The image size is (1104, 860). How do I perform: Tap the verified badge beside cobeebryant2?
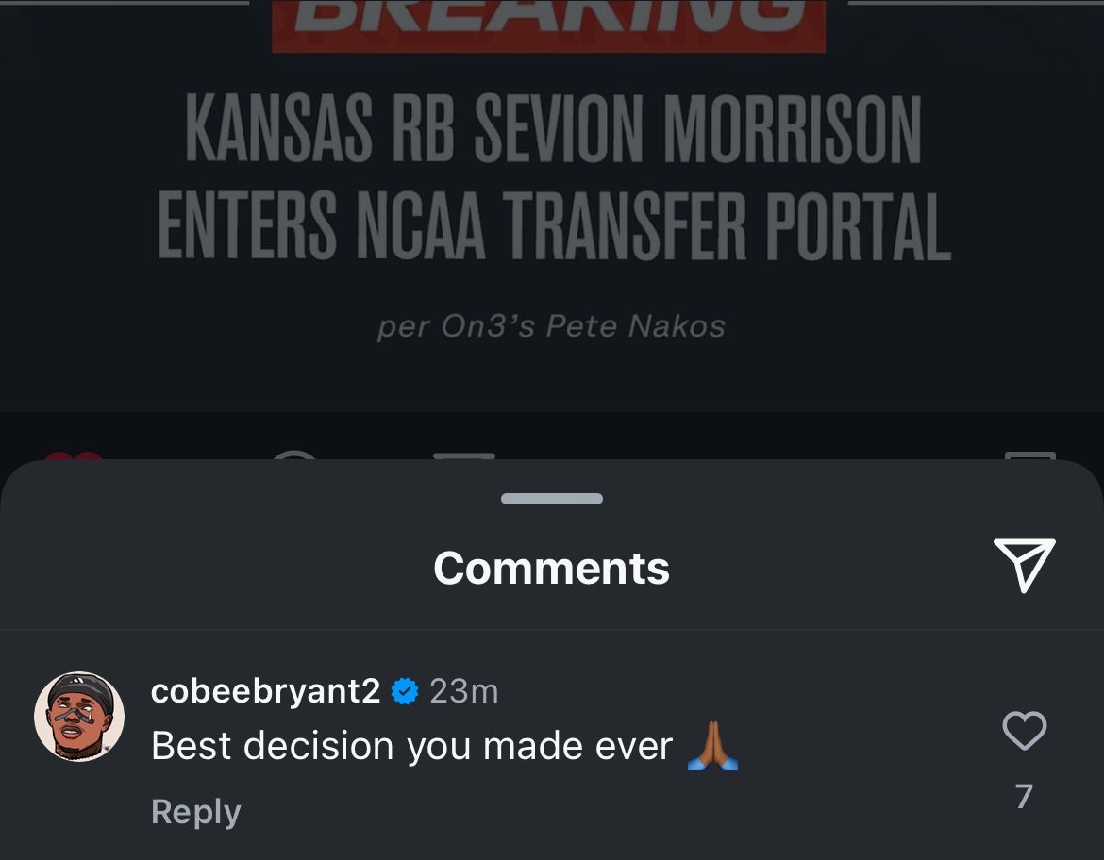tap(404, 691)
